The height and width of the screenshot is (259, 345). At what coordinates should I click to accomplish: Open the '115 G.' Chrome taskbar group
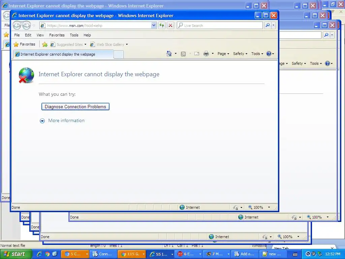pyautogui.click(x=132, y=254)
